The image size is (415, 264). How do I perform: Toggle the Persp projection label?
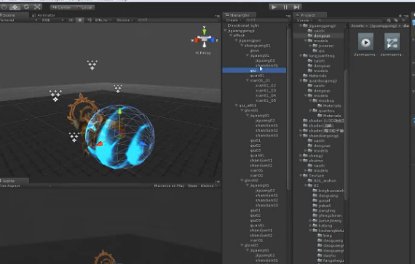click(x=203, y=53)
